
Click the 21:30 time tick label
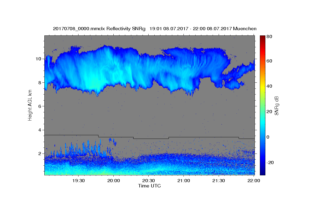tap(218, 181)
